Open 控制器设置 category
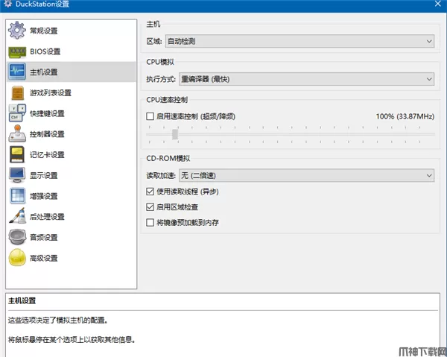447x357 pixels. pos(71,133)
